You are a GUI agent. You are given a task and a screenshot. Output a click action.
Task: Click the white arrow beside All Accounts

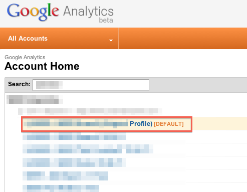coord(111,41)
